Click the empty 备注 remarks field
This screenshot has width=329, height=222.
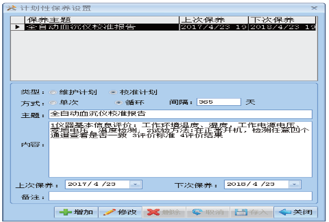click(180, 196)
